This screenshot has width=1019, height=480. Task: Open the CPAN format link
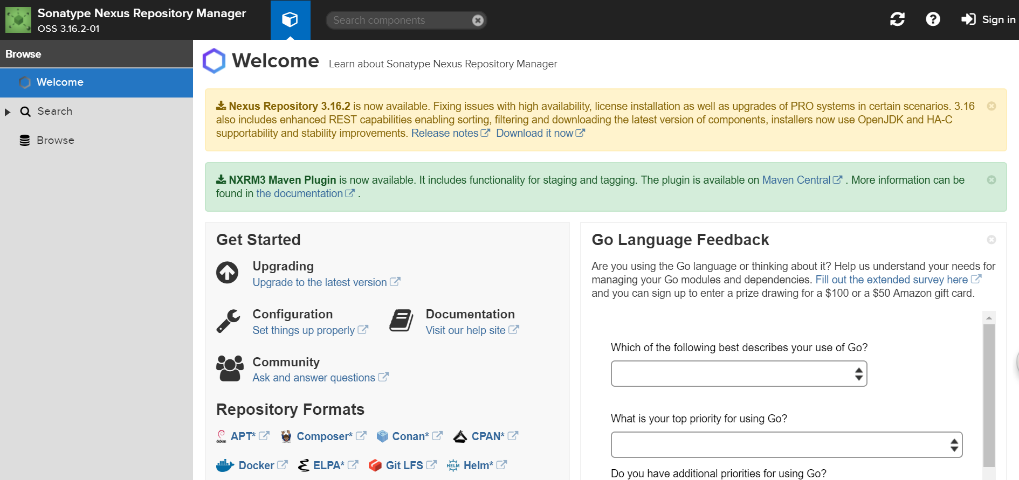[488, 436]
